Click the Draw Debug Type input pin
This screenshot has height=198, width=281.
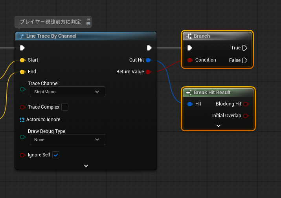point(23,137)
